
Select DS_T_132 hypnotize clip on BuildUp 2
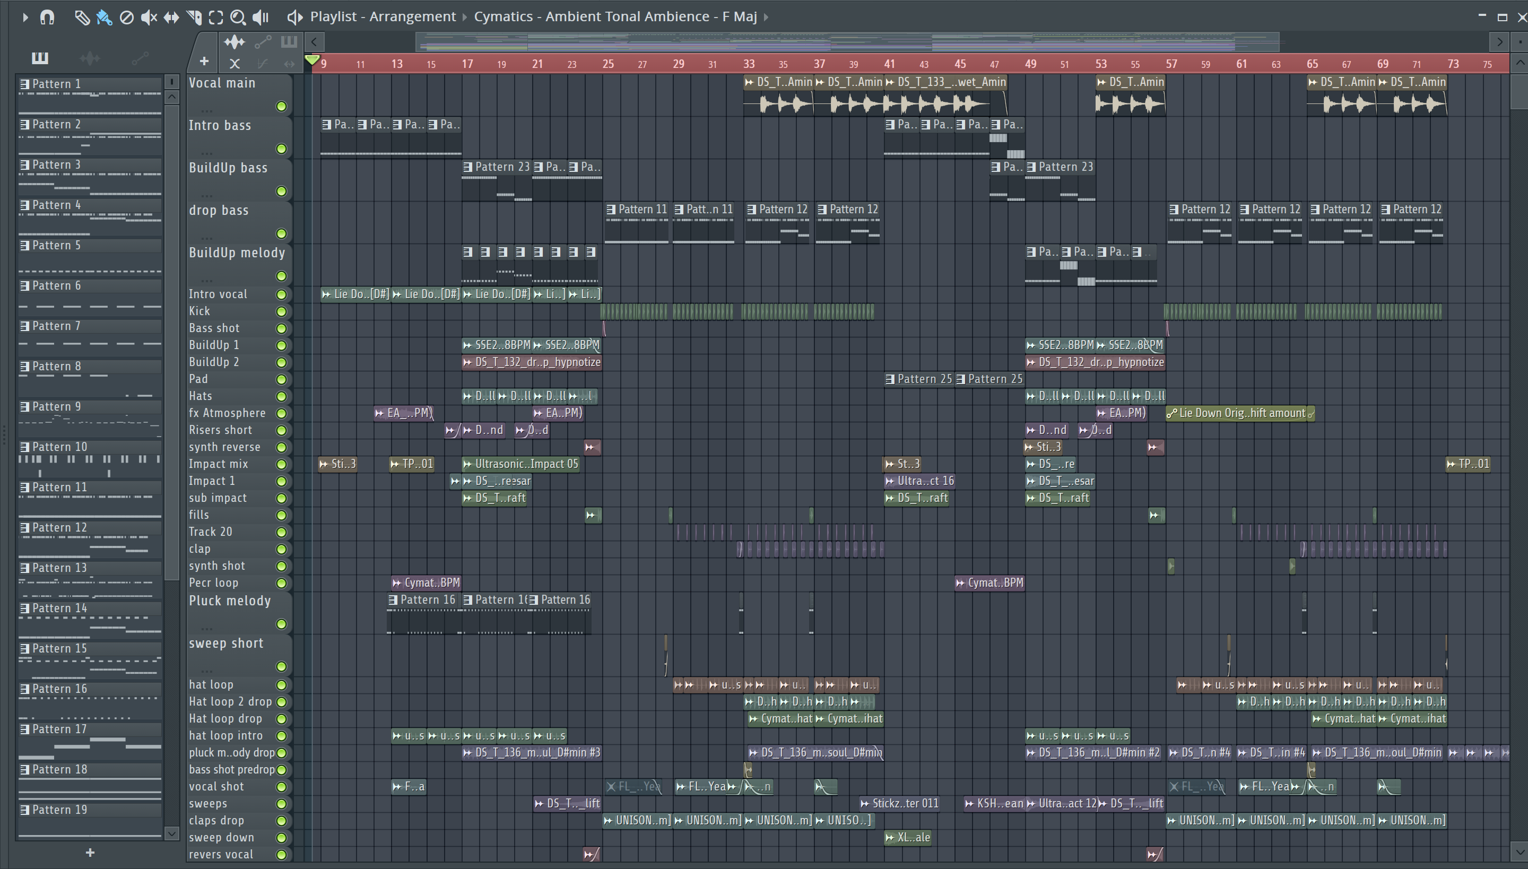pyautogui.click(x=532, y=362)
